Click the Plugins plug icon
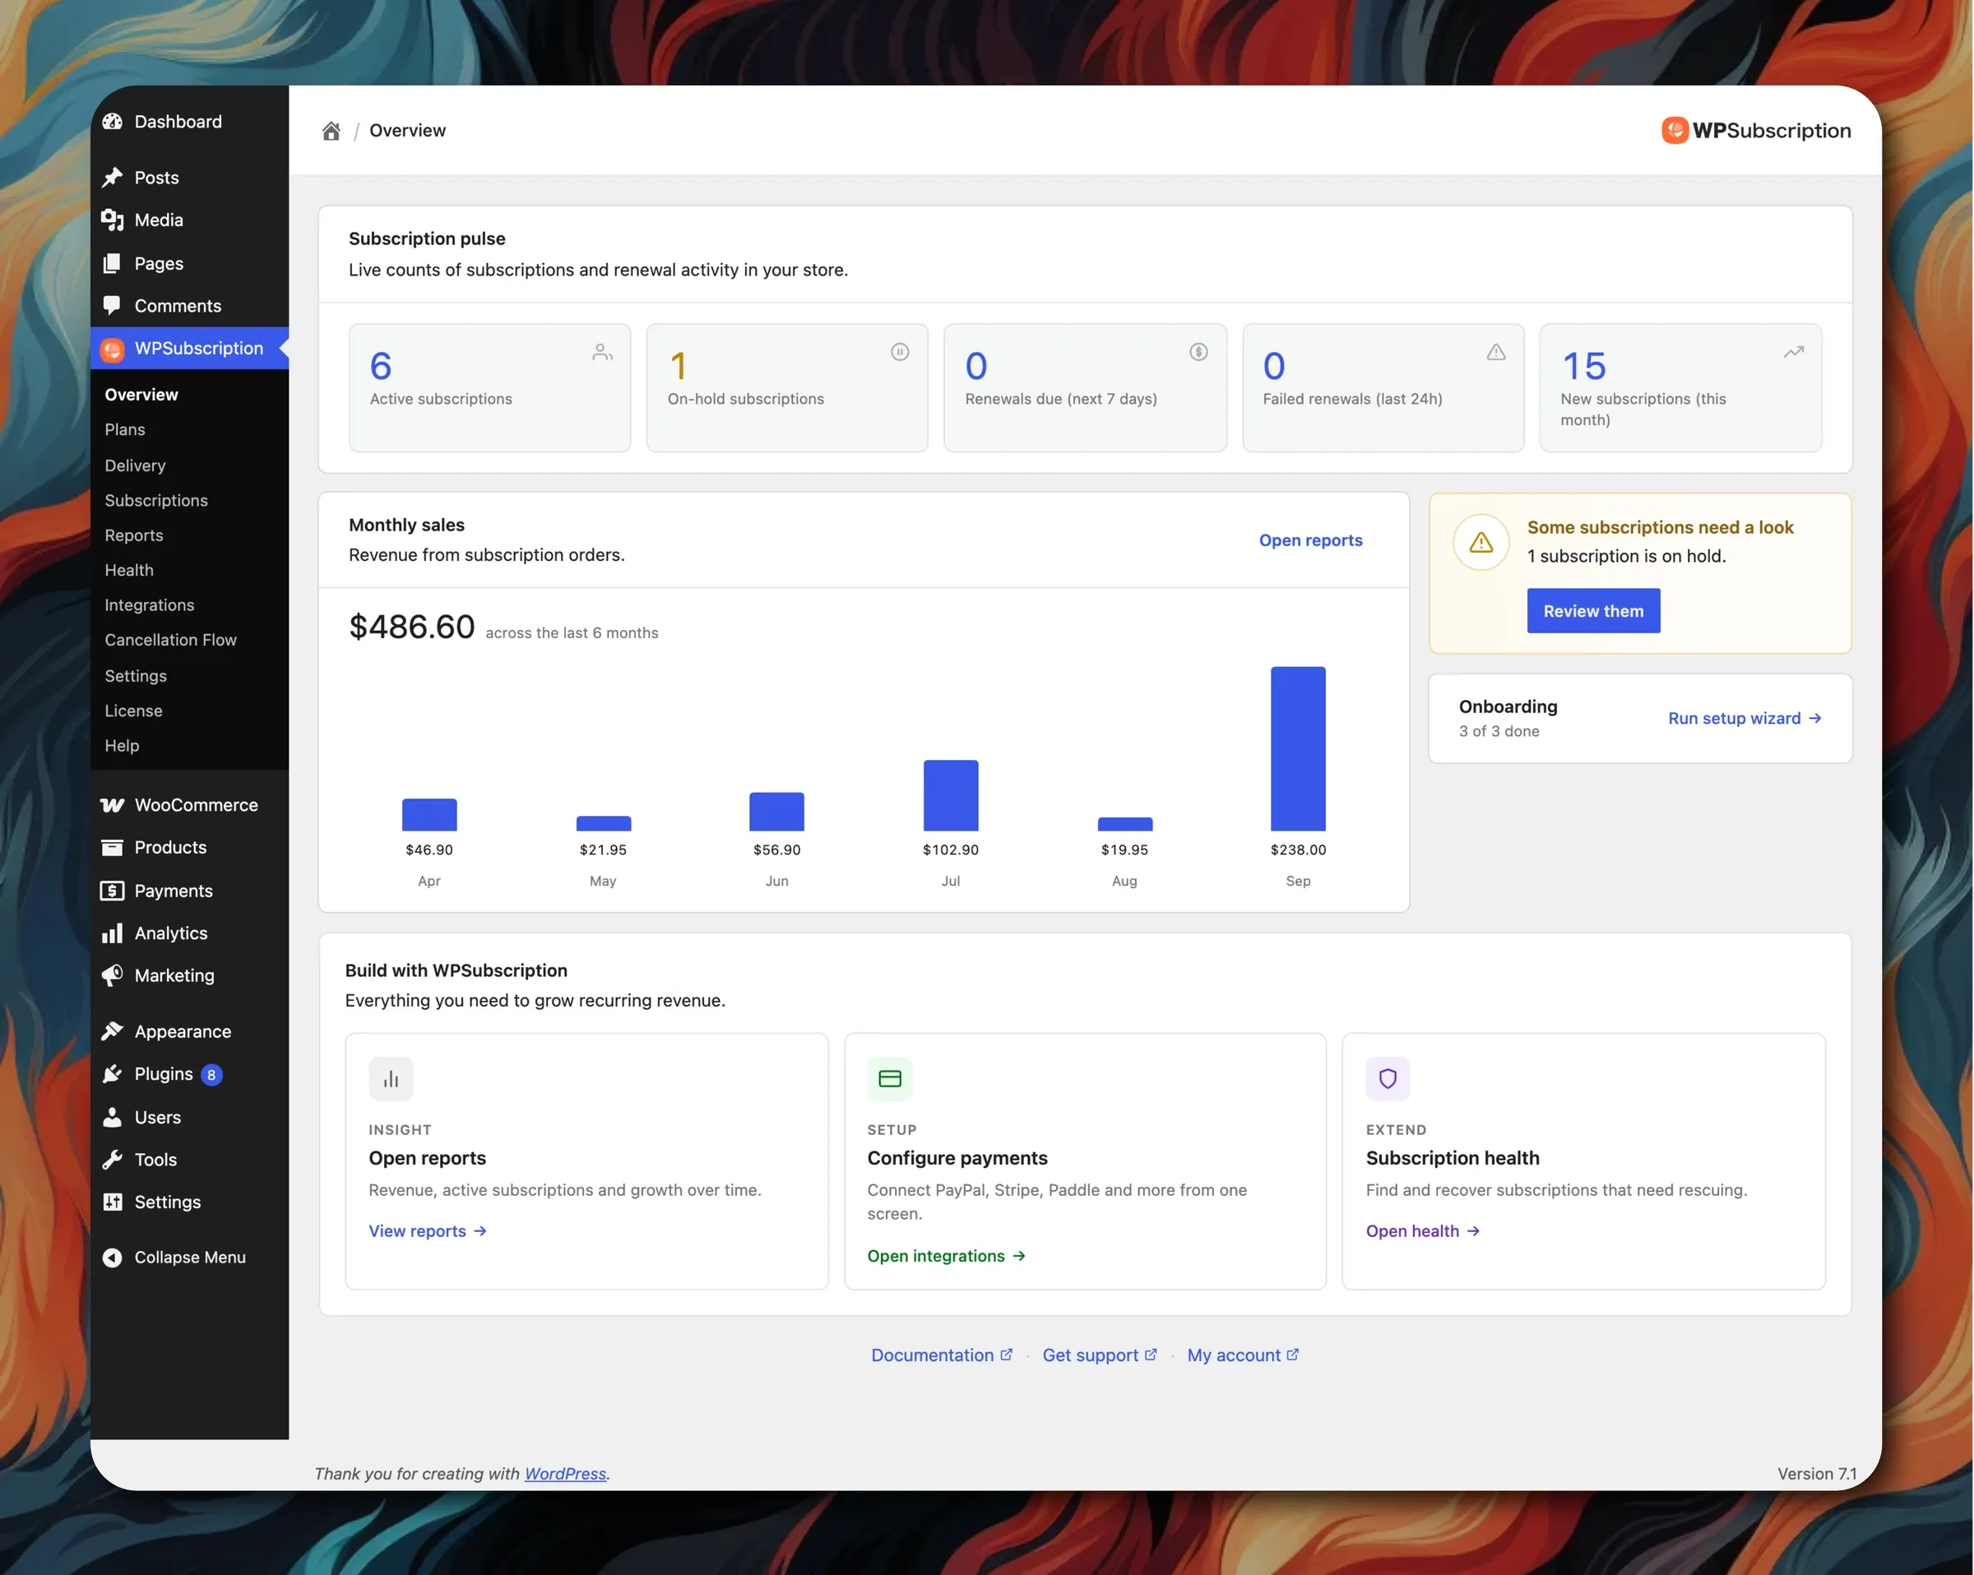The height and width of the screenshot is (1575, 1974). pos(113,1073)
